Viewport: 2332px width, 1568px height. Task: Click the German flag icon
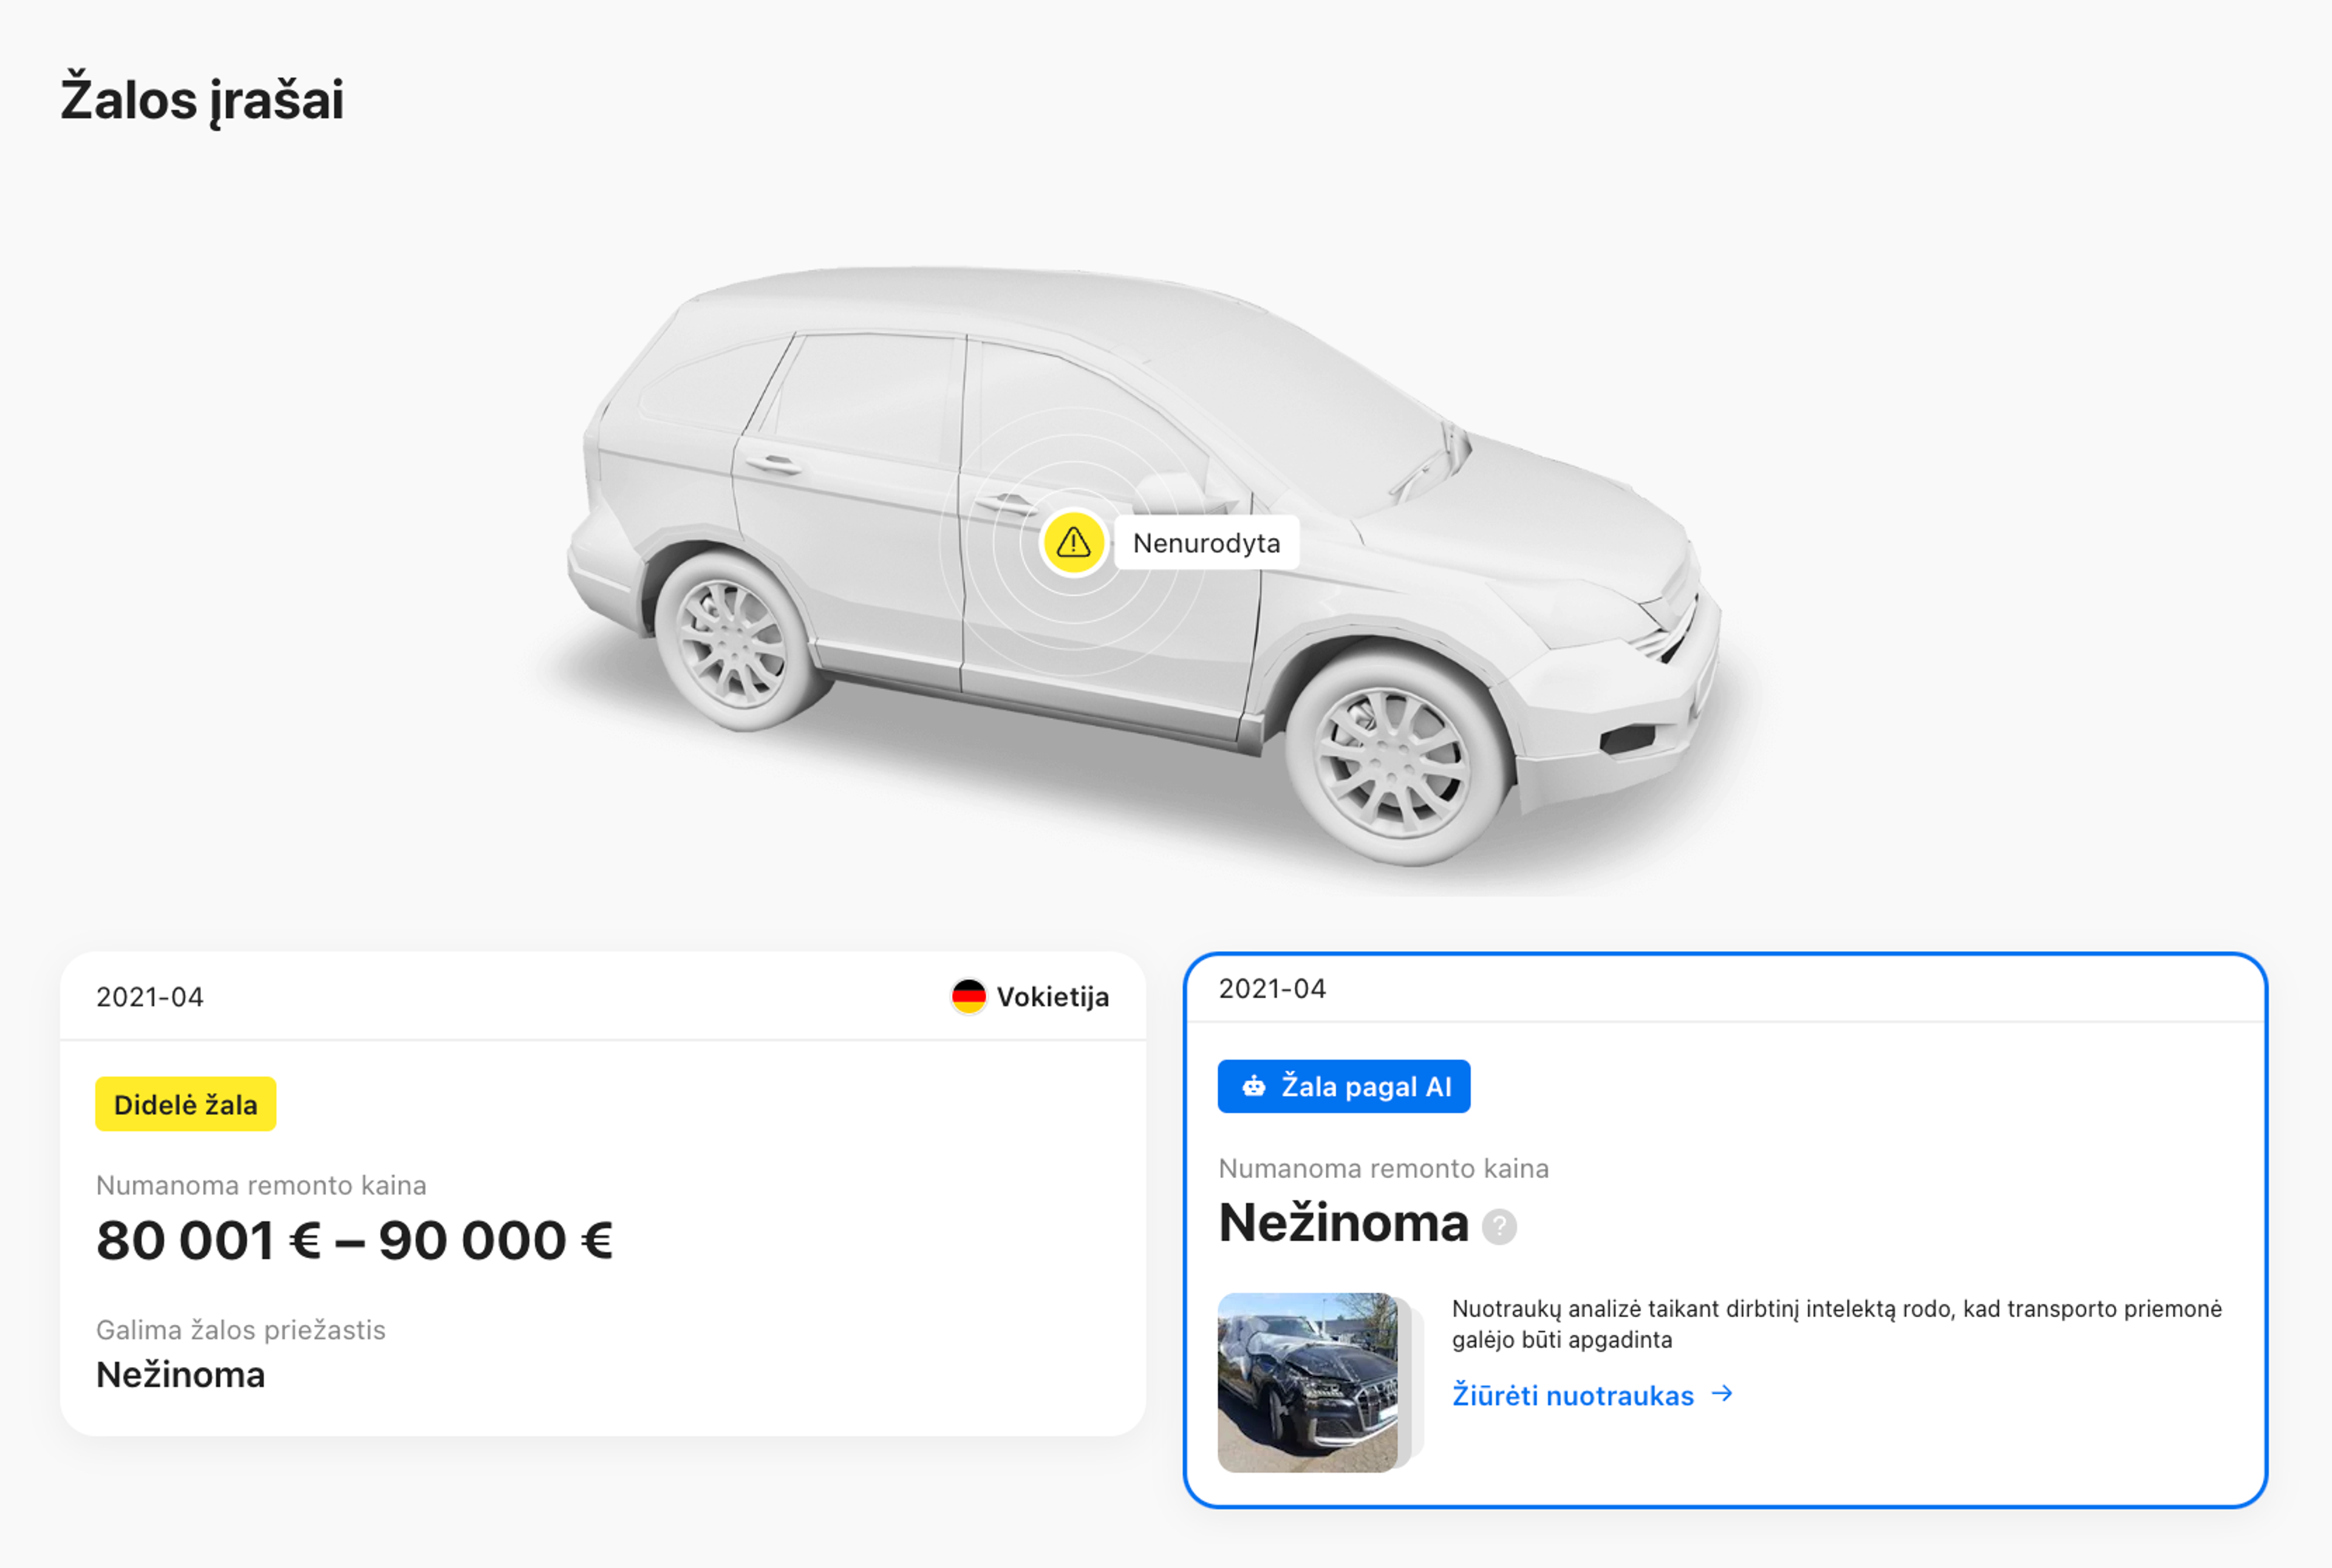pyautogui.click(x=968, y=996)
